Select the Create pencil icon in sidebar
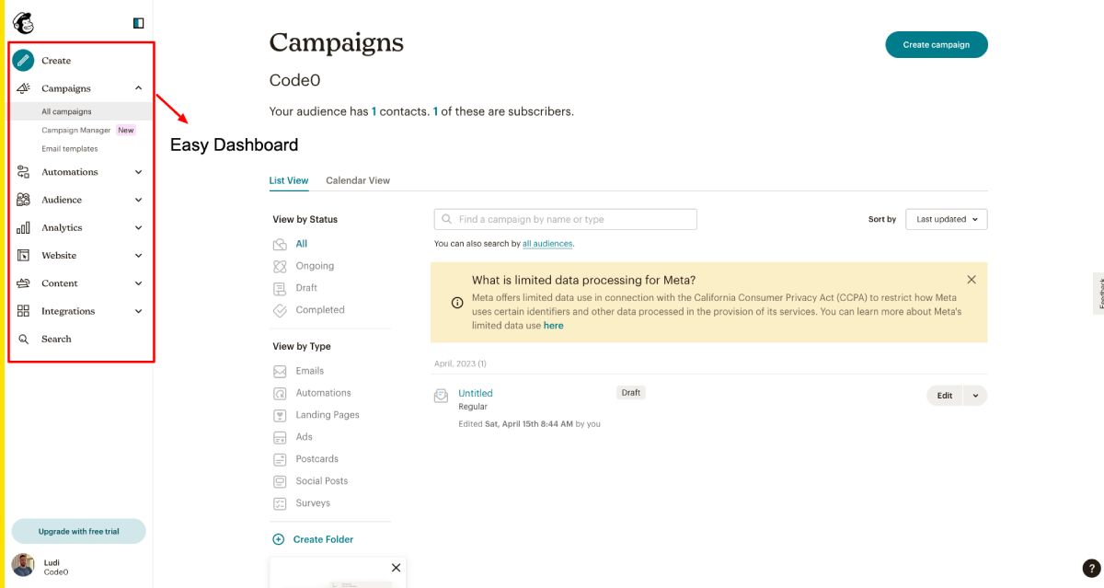The height and width of the screenshot is (588, 1104). 23,60
